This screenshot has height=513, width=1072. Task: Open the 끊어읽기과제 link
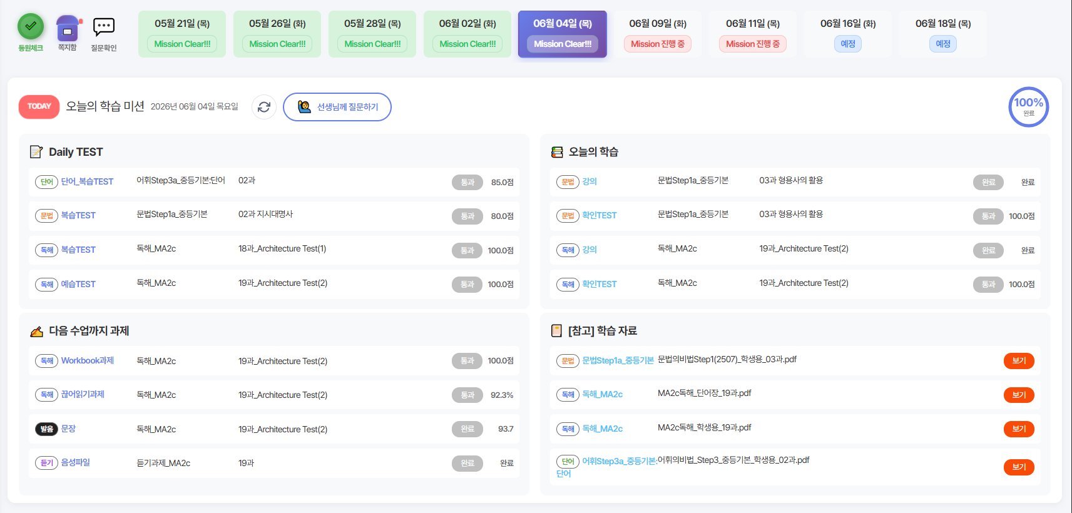tap(83, 394)
